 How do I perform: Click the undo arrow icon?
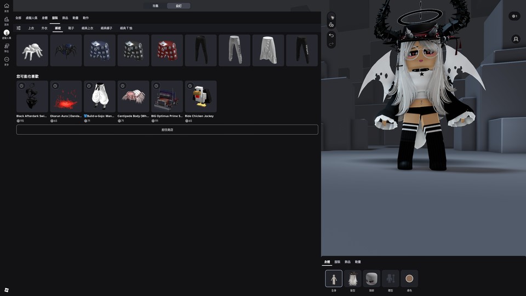331,35
